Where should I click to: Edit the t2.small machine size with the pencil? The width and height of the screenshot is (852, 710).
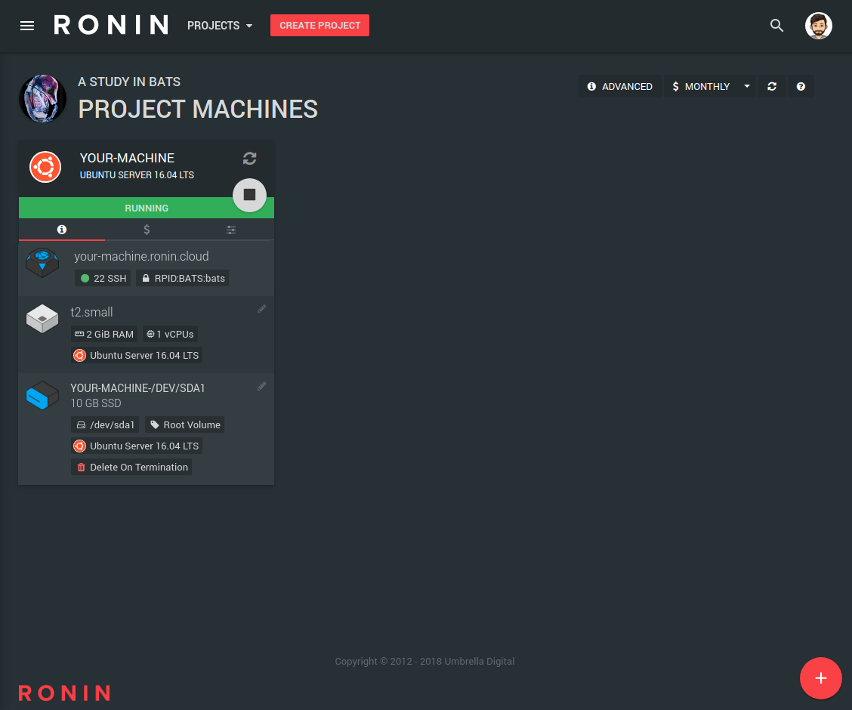click(261, 308)
